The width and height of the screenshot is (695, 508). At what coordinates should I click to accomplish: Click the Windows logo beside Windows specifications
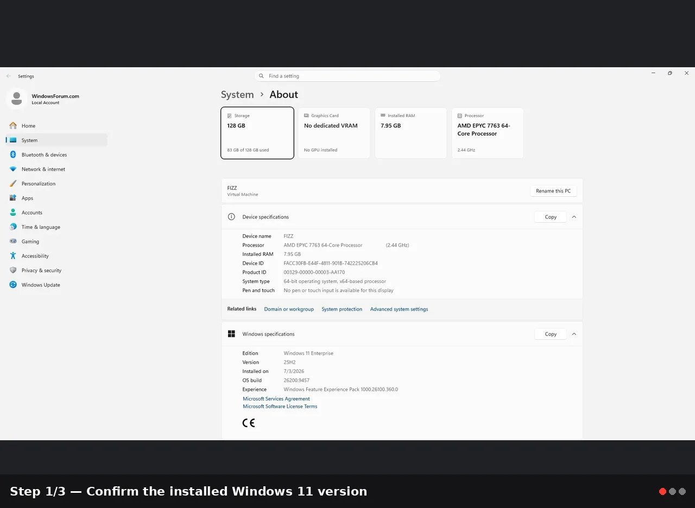[x=231, y=334]
